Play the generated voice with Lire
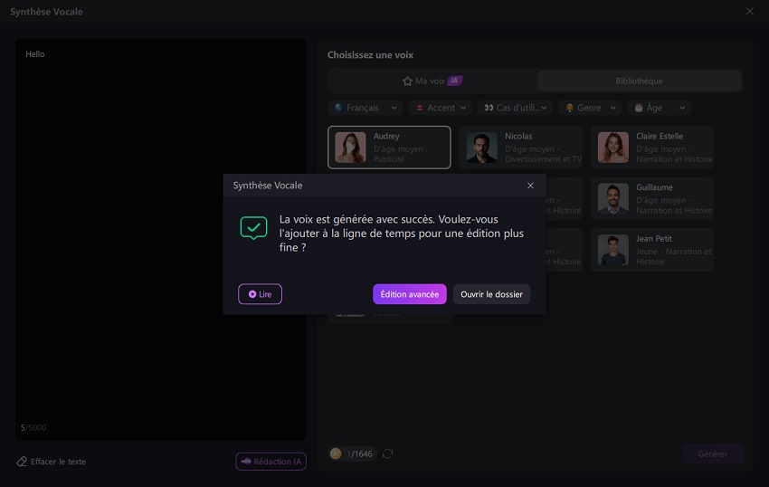This screenshot has width=769, height=487. 260,294
